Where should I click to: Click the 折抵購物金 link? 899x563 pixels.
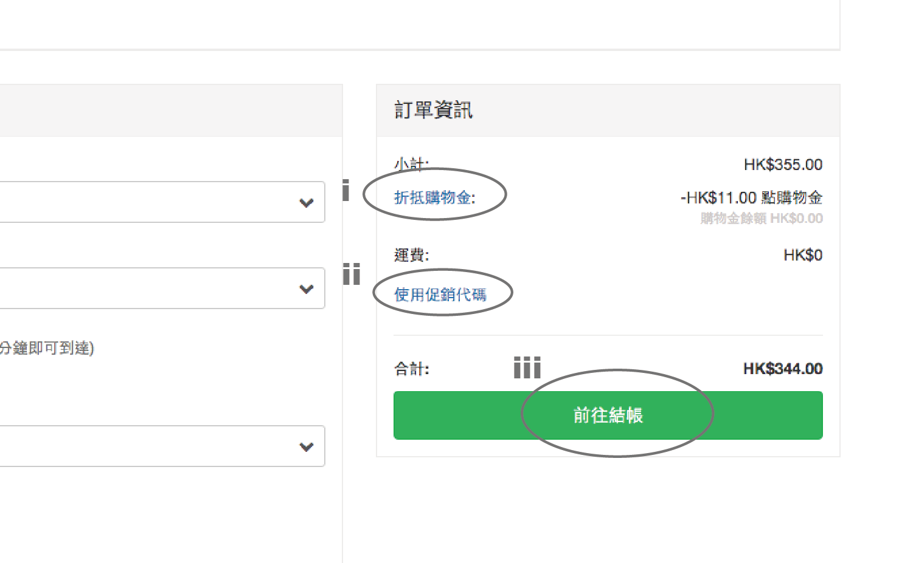[434, 197]
